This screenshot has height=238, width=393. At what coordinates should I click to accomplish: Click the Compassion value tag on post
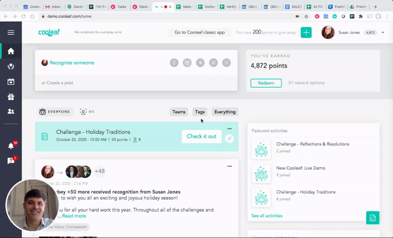(67, 227)
